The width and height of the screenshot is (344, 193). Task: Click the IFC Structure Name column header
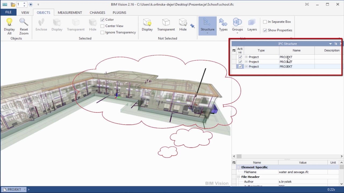click(x=297, y=50)
